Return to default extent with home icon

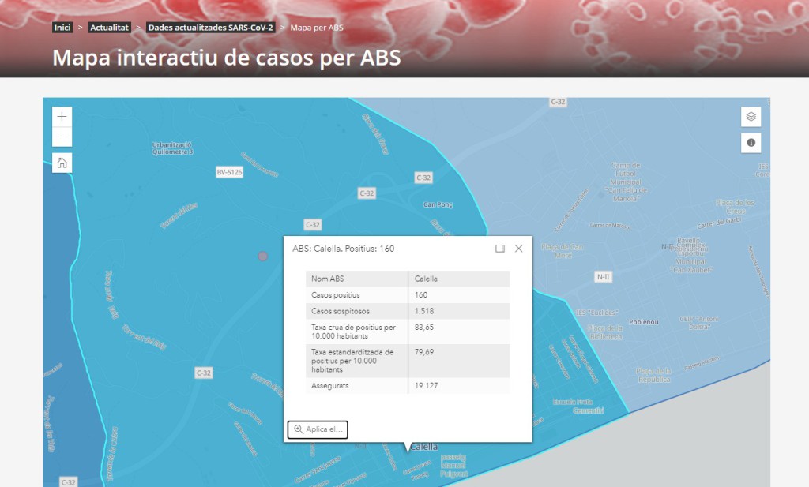pos(62,162)
